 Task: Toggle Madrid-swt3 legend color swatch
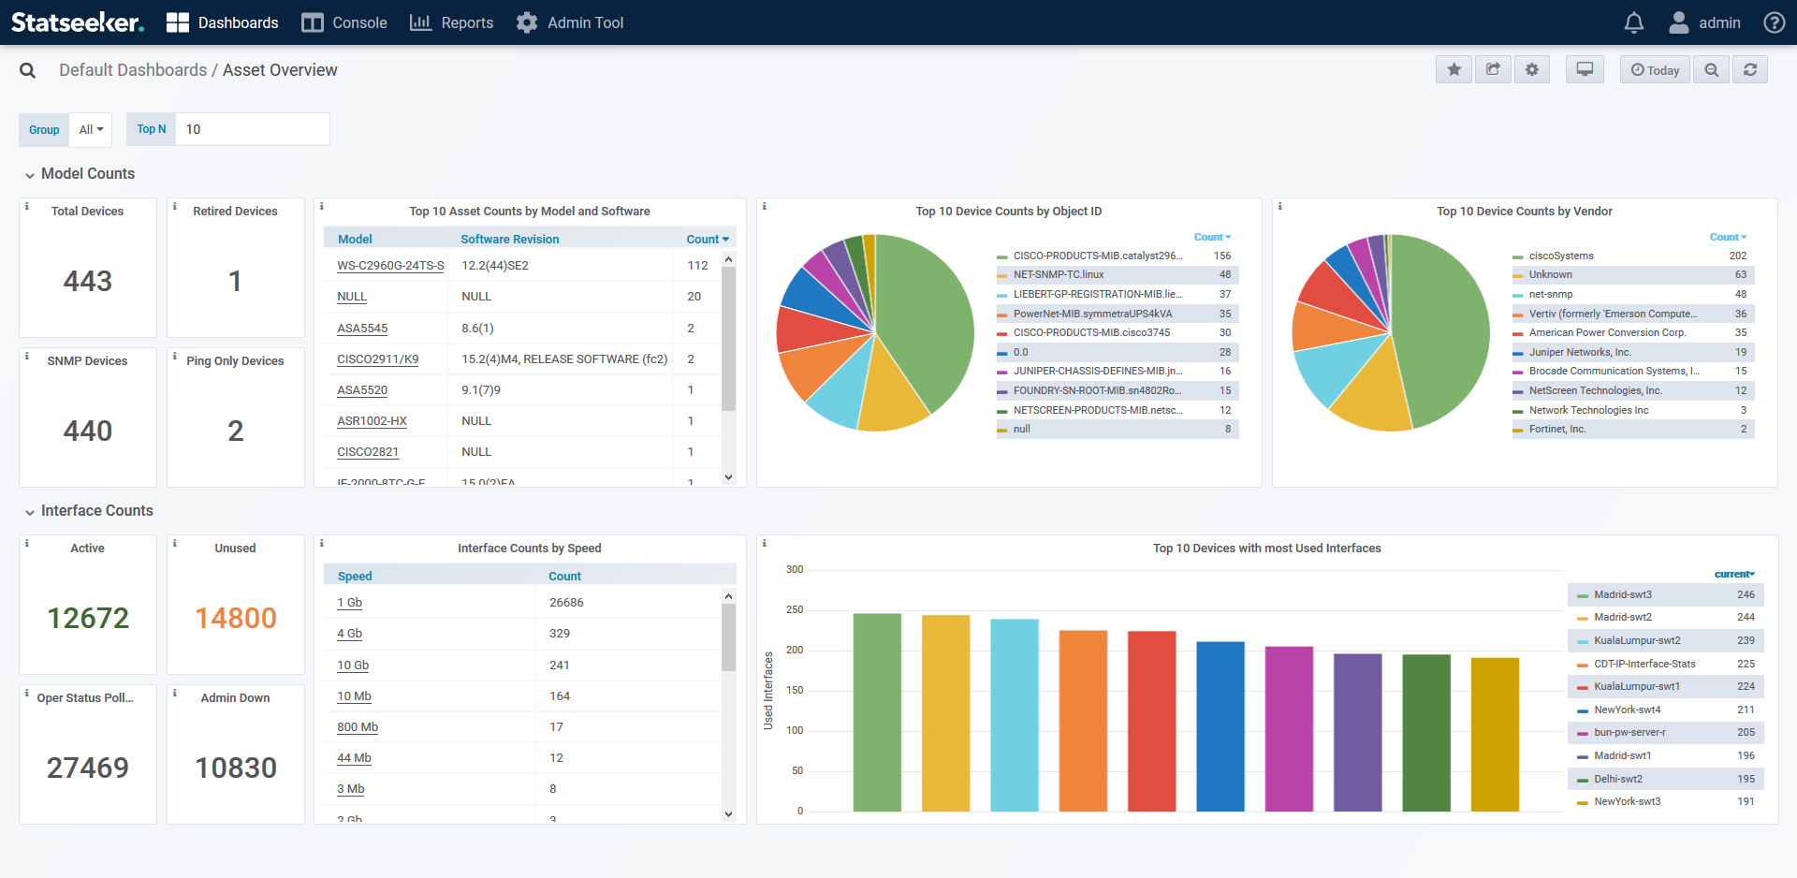[1583, 595]
